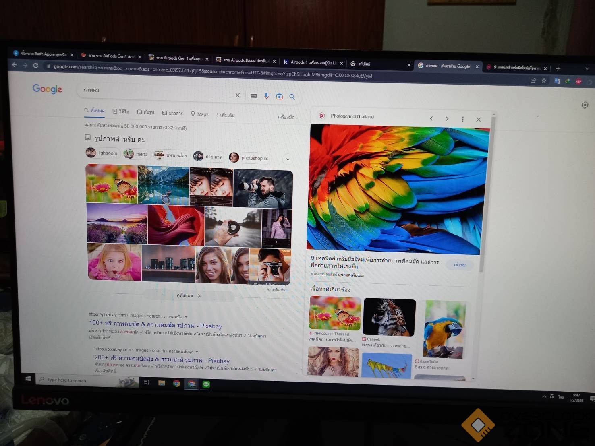This screenshot has width=595, height=446.
Task: Open the Google Translate extension icon
Action: click(x=557, y=81)
